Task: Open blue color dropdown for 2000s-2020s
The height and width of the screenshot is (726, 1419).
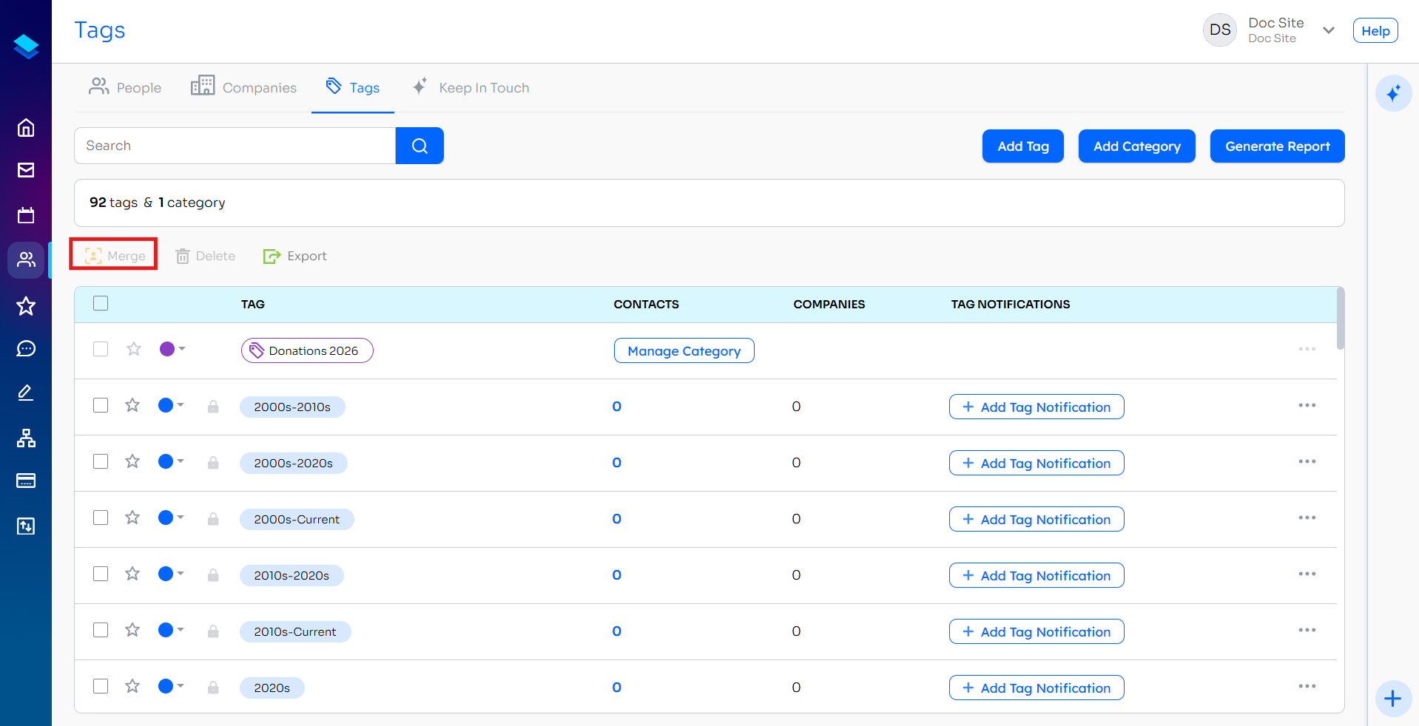Action: point(171,461)
